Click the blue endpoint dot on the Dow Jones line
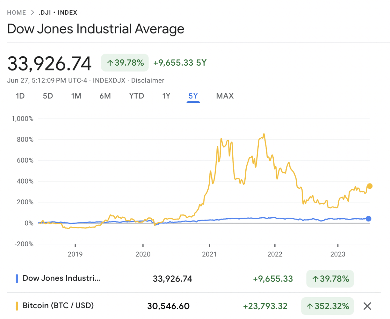This screenshot has width=390, height=319. pos(369,219)
